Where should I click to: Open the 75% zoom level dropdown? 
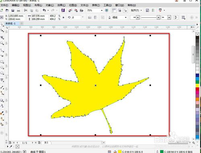(x=94, y=10)
